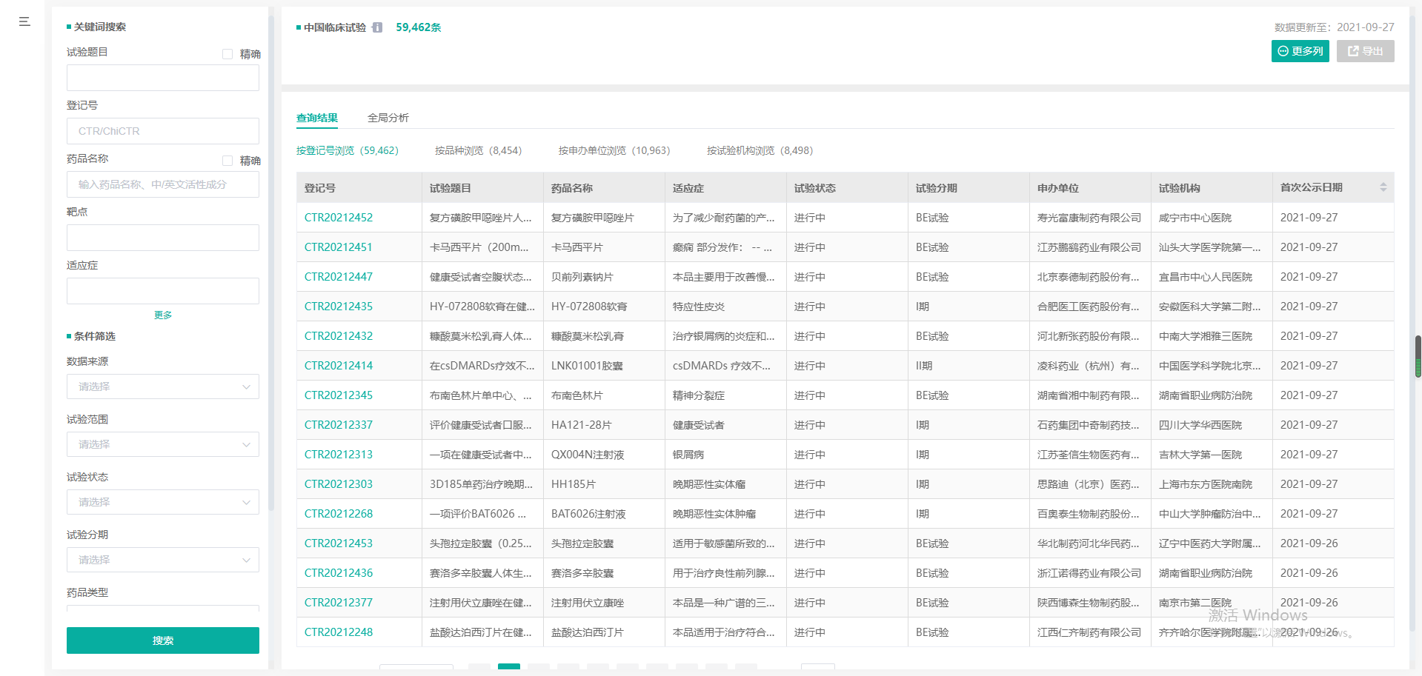Screen dimensions: 1422x676
Task: Enable 精确 checkbox for 试验题目
Action: click(227, 54)
